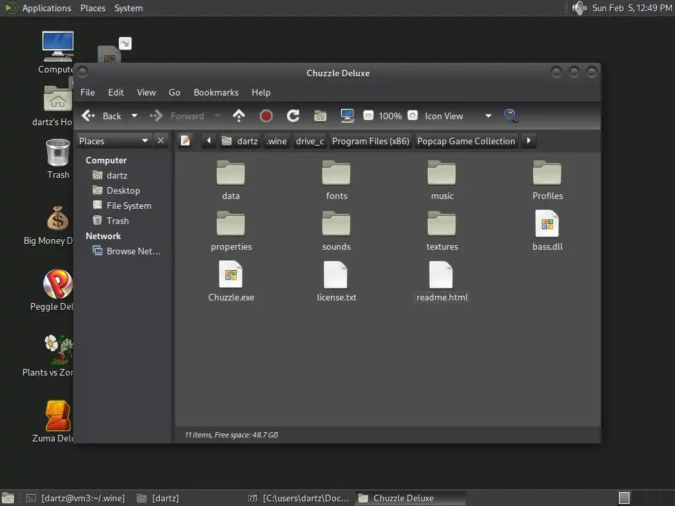The height and width of the screenshot is (506, 675).
Task: Jump to Program Files (x86) path button
Action: 370,141
